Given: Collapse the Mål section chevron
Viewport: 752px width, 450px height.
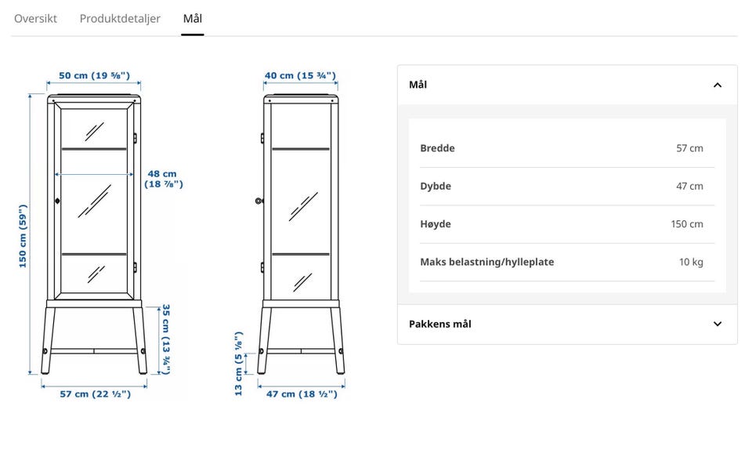Looking at the screenshot, I should coord(717,85).
